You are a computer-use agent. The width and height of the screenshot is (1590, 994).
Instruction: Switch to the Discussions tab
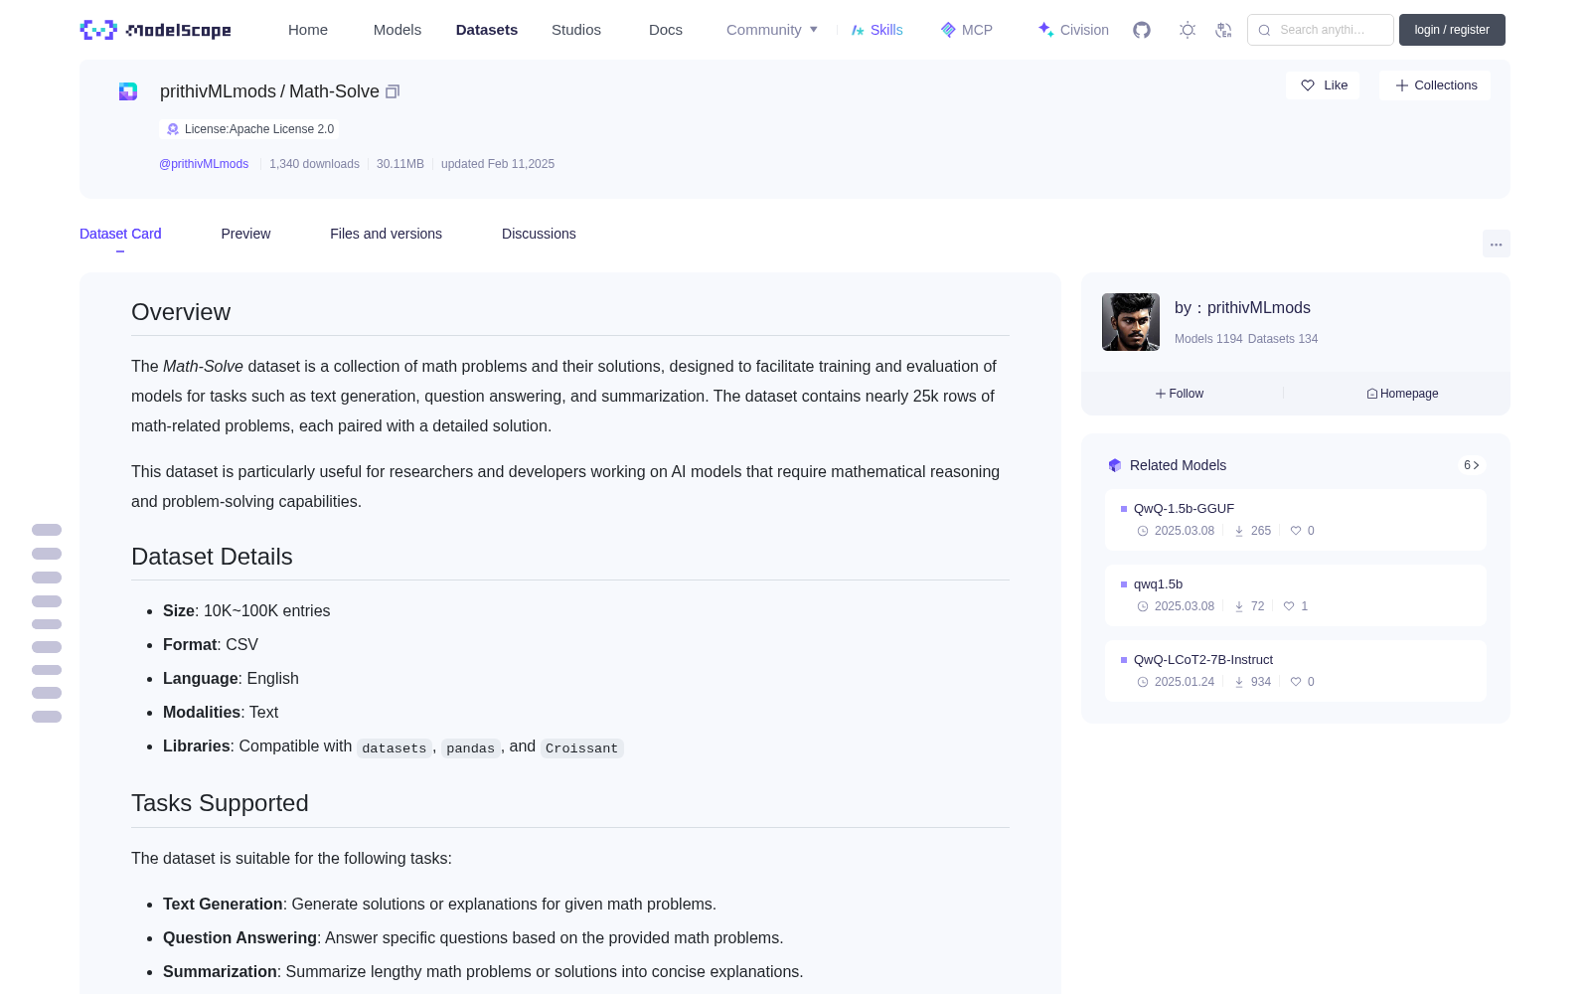pos(539,234)
